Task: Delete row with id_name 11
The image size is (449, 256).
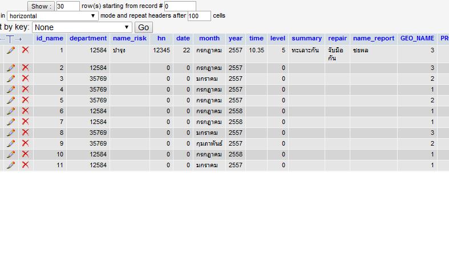Action: [x=25, y=165]
